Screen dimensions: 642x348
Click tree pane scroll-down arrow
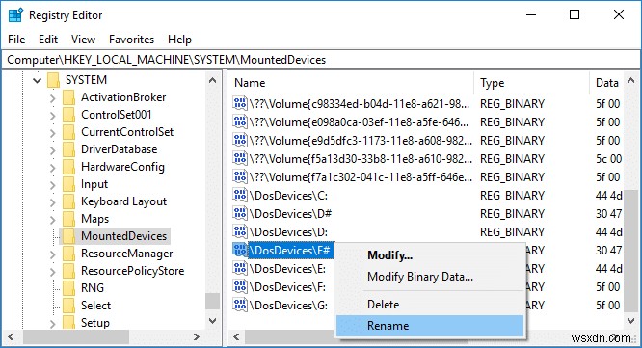(x=212, y=321)
